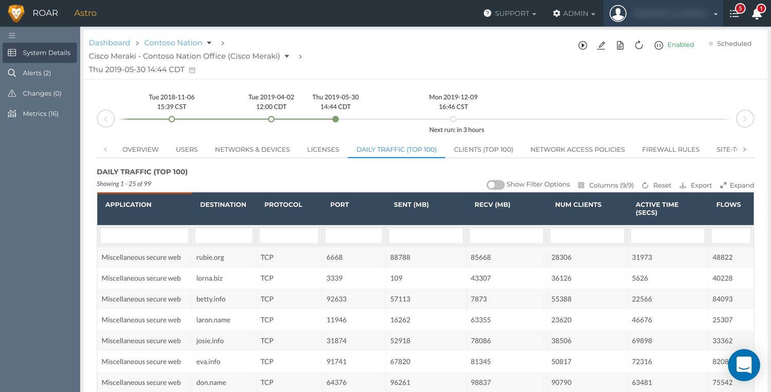
Task: Open the calendar icon next to the timestamp
Action: [x=192, y=70]
